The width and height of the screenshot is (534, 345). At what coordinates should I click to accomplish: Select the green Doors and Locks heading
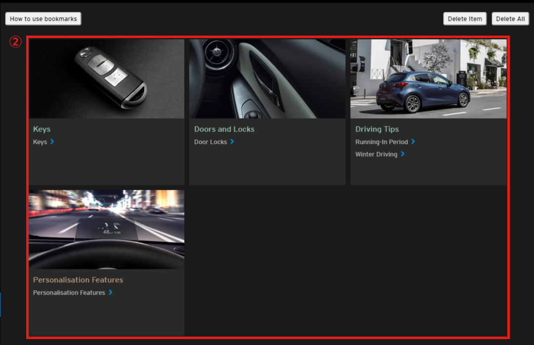point(224,129)
